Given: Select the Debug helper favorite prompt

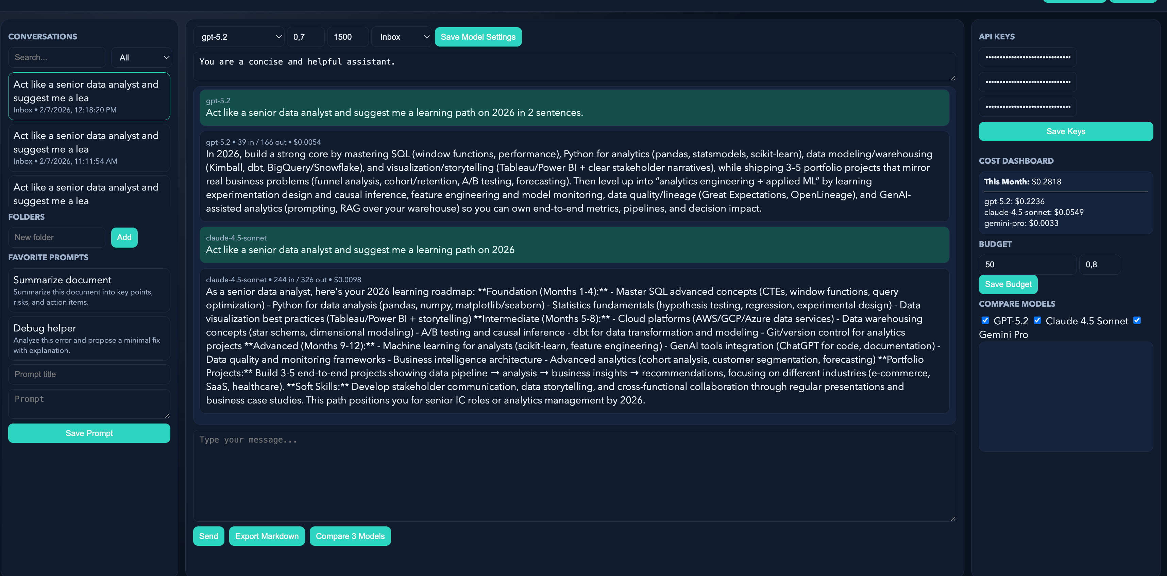Looking at the screenshot, I should point(89,338).
